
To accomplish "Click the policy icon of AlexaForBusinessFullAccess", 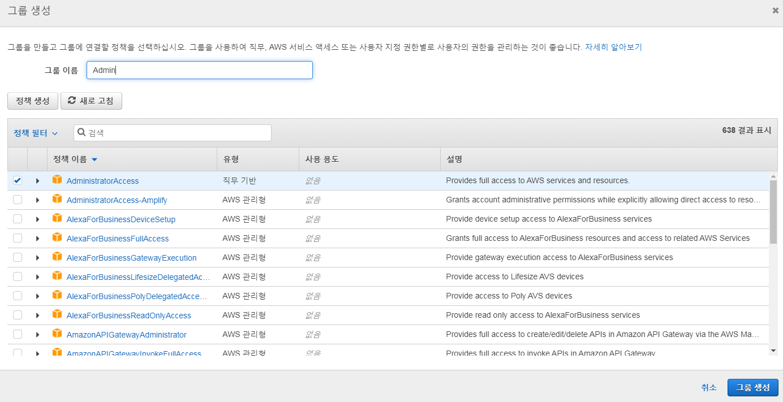I will (57, 237).
